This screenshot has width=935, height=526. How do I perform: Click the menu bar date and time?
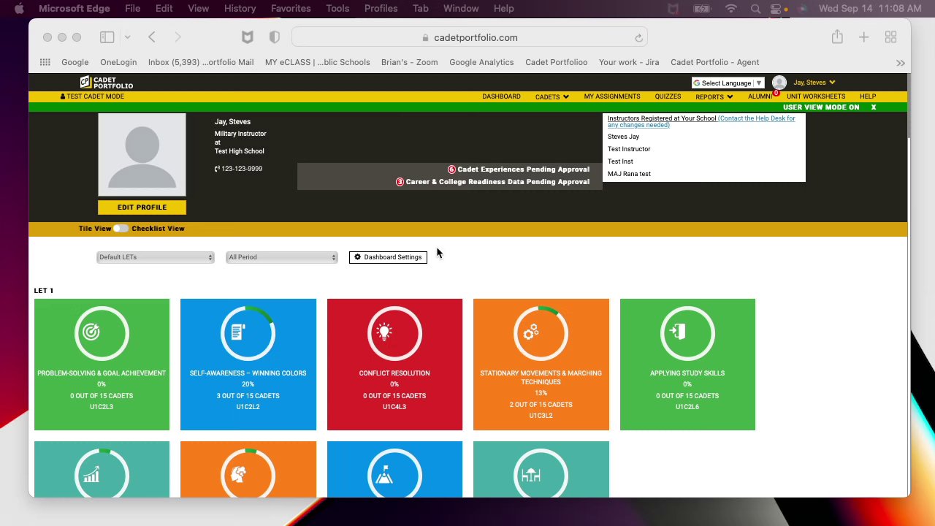click(x=870, y=9)
